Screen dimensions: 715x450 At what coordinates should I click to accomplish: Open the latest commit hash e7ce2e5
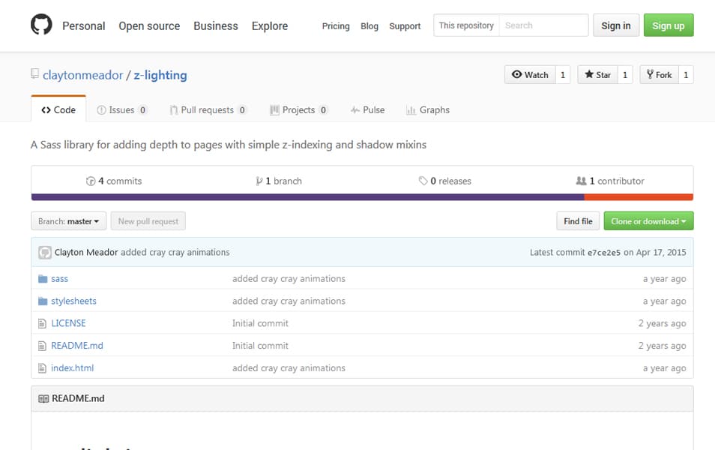click(604, 253)
